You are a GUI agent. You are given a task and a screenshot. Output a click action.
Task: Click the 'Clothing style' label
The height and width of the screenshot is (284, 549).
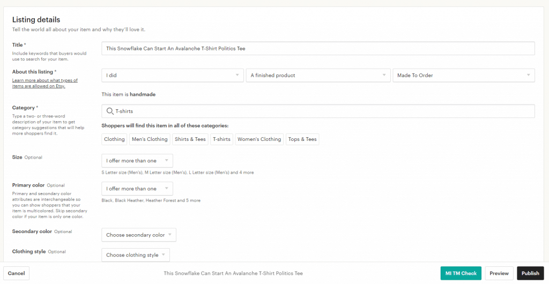click(29, 251)
